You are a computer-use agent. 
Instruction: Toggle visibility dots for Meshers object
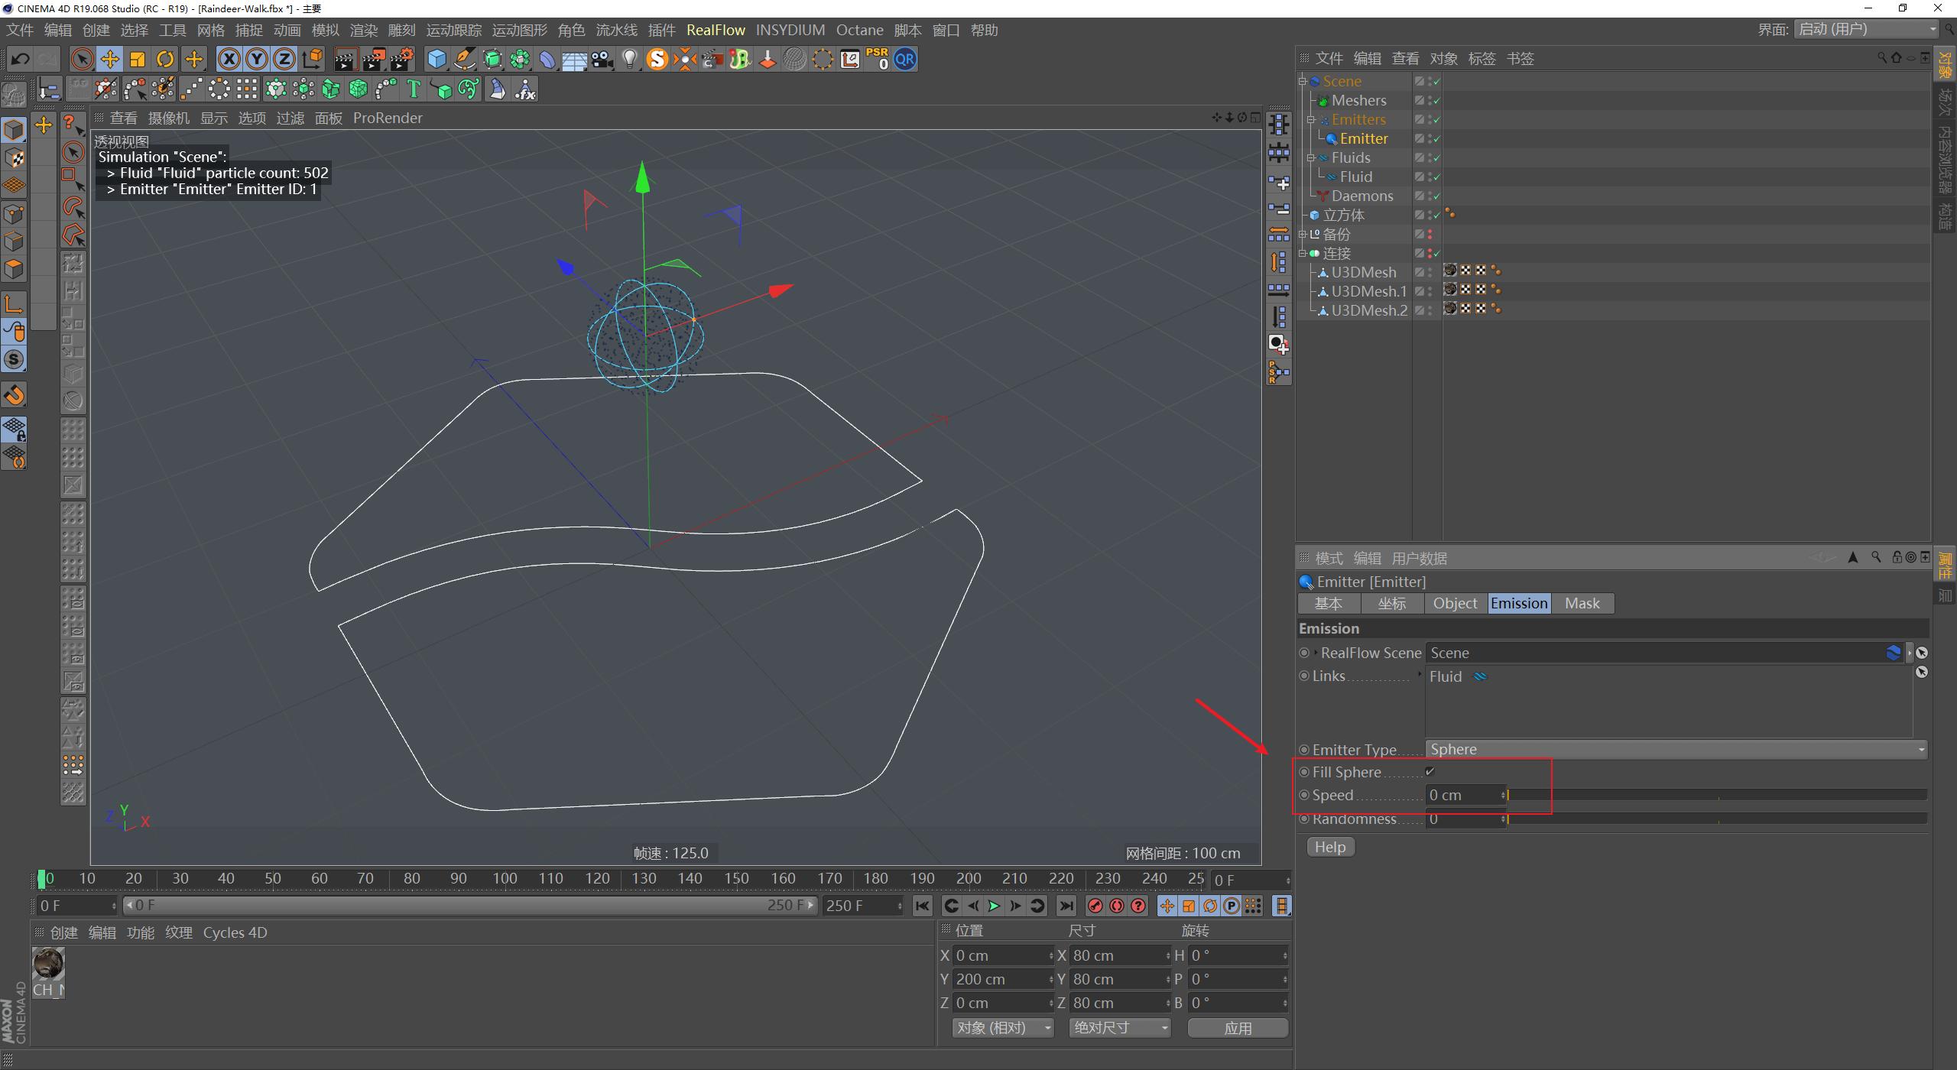point(1429,100)
